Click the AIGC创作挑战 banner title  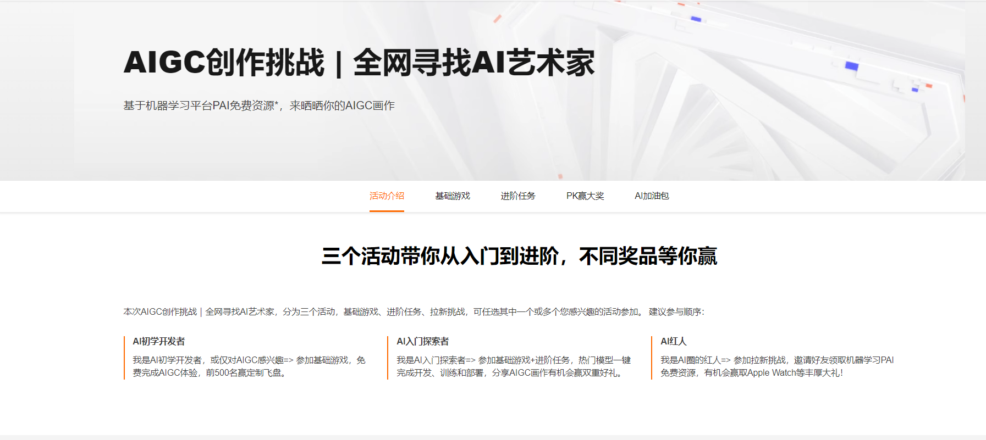pyautogui.click(x=359, y=62)
